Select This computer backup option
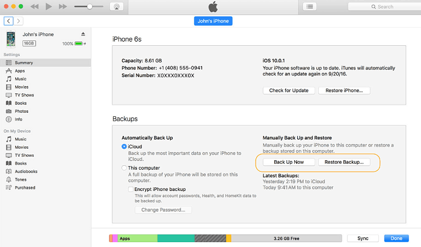Screen dimensions: 421x247 (124, 168)
